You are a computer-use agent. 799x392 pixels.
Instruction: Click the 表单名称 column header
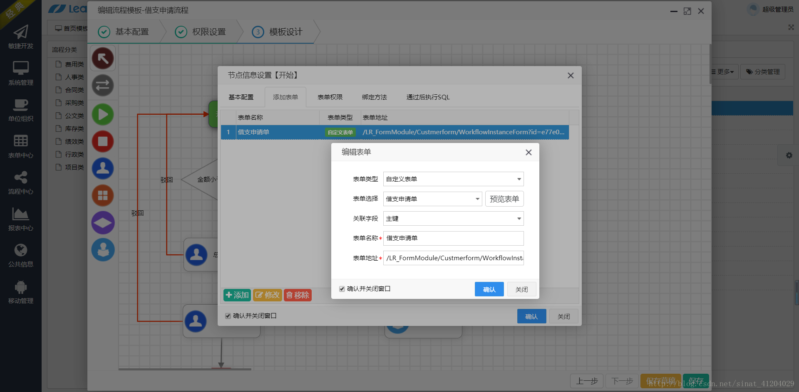[x=278, y=118]
